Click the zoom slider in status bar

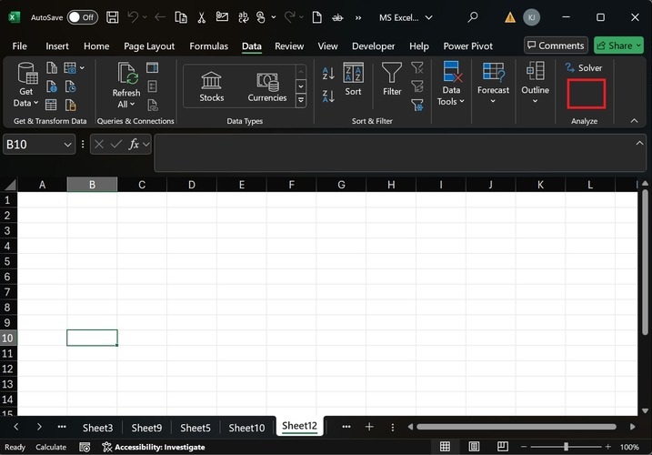pos(565,447)
